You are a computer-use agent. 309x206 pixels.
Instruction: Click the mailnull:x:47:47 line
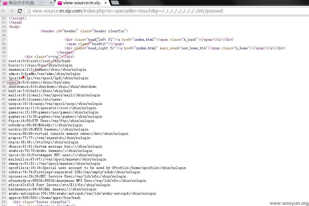(57, 159)
